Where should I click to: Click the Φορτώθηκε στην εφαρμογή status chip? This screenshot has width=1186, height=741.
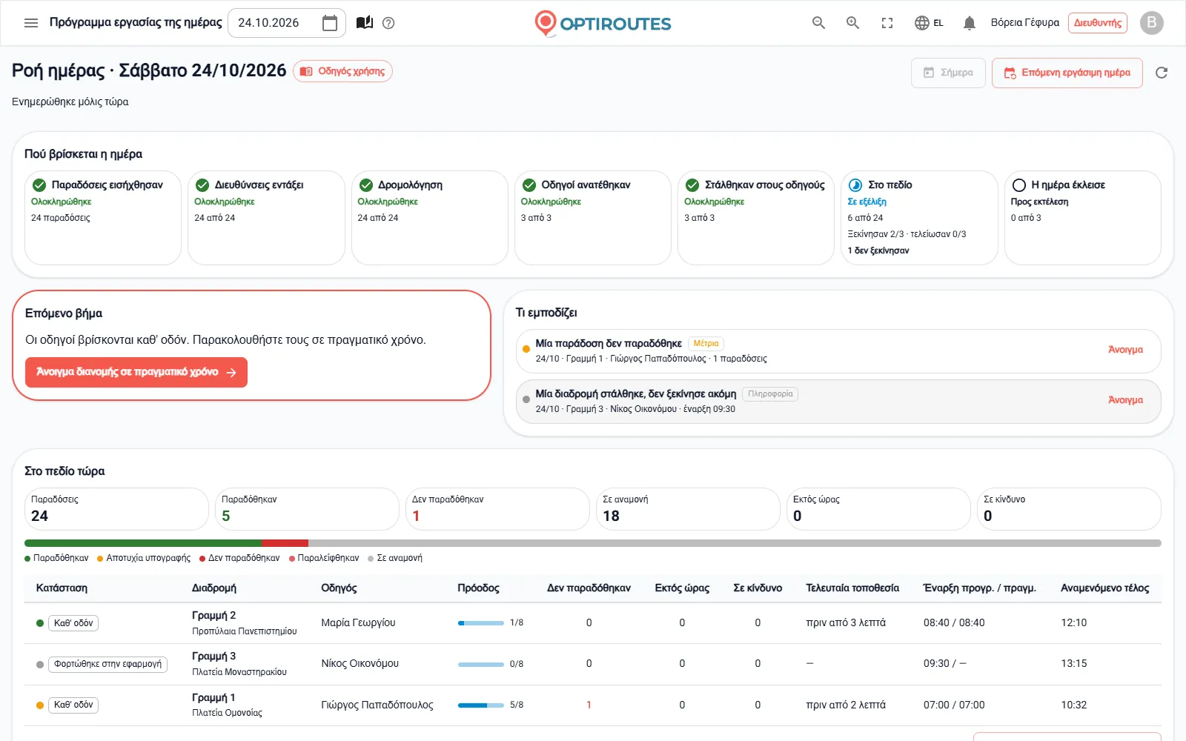click(107, 664)
